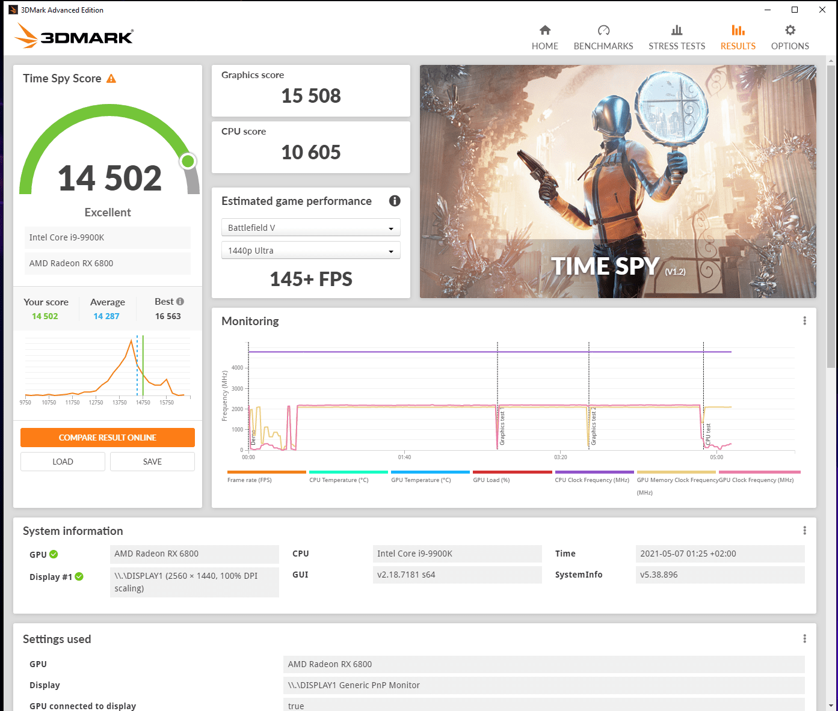Click the 145+ FPS estimate text
Viewport: 838px width, 711px height.
311,279
